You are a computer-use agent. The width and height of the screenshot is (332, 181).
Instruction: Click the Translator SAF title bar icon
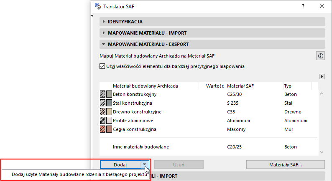pos(98,6)
